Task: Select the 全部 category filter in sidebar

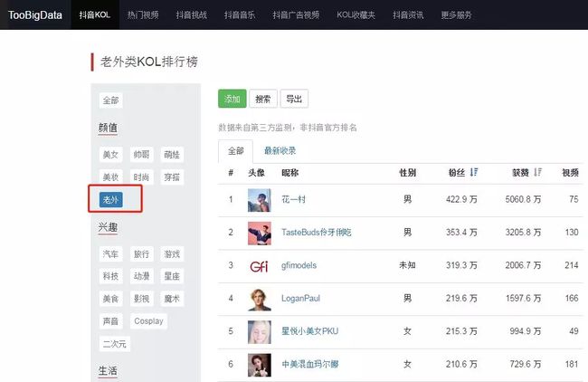Action: click(x=110, y=100)
